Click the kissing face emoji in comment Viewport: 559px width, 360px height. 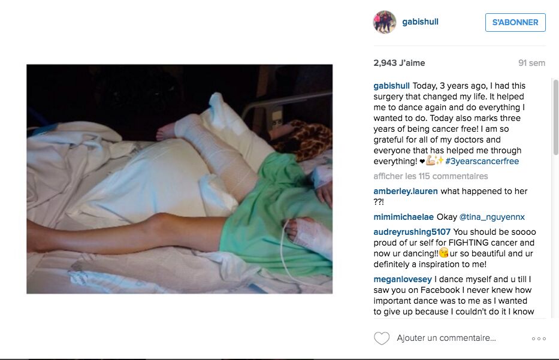[x=443, y=253]
